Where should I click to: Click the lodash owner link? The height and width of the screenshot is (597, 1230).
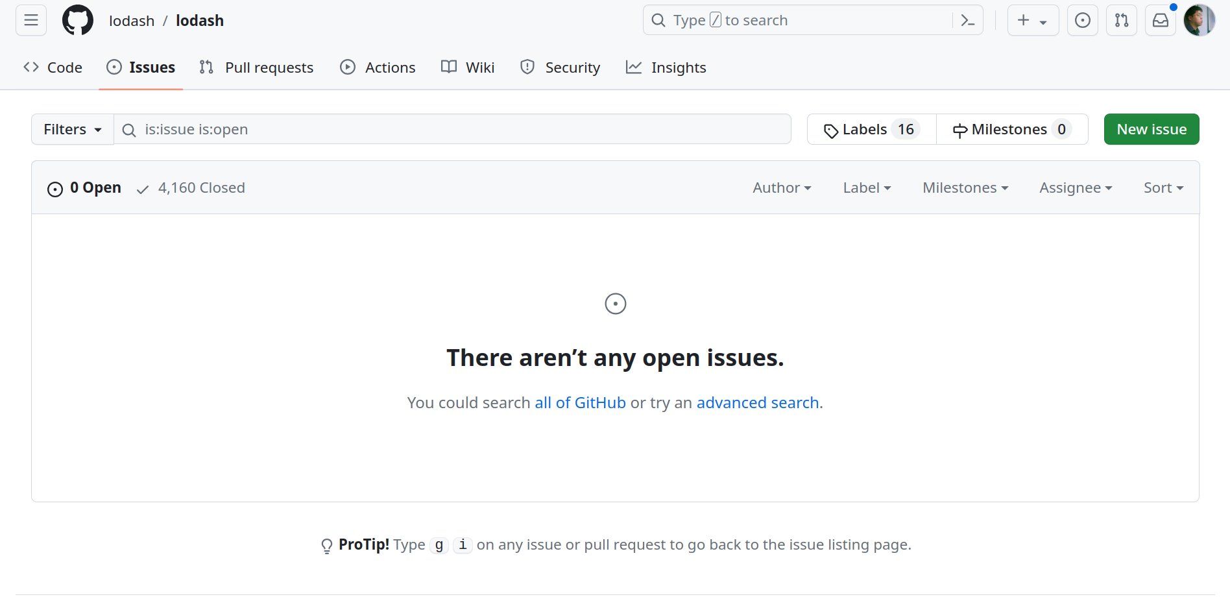coord(132,21)
